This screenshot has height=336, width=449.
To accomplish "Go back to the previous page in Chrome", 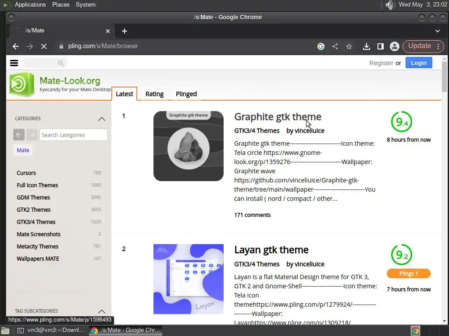I will pyautogui.click(x=16, y=46).
